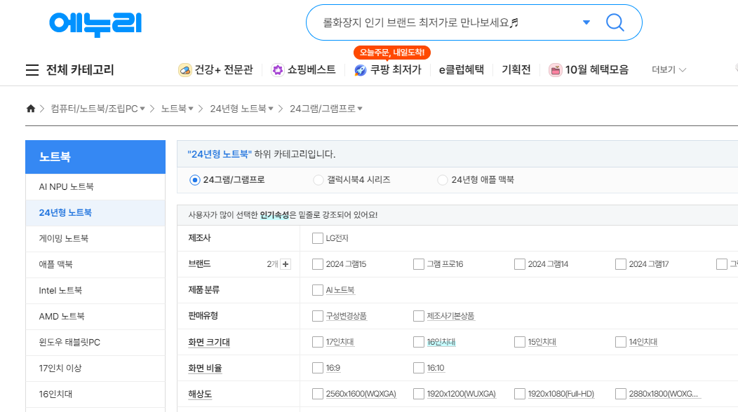
Task: Click the 쇼핑베스트 purple badge icon
Action: click(x=278, y=70)
